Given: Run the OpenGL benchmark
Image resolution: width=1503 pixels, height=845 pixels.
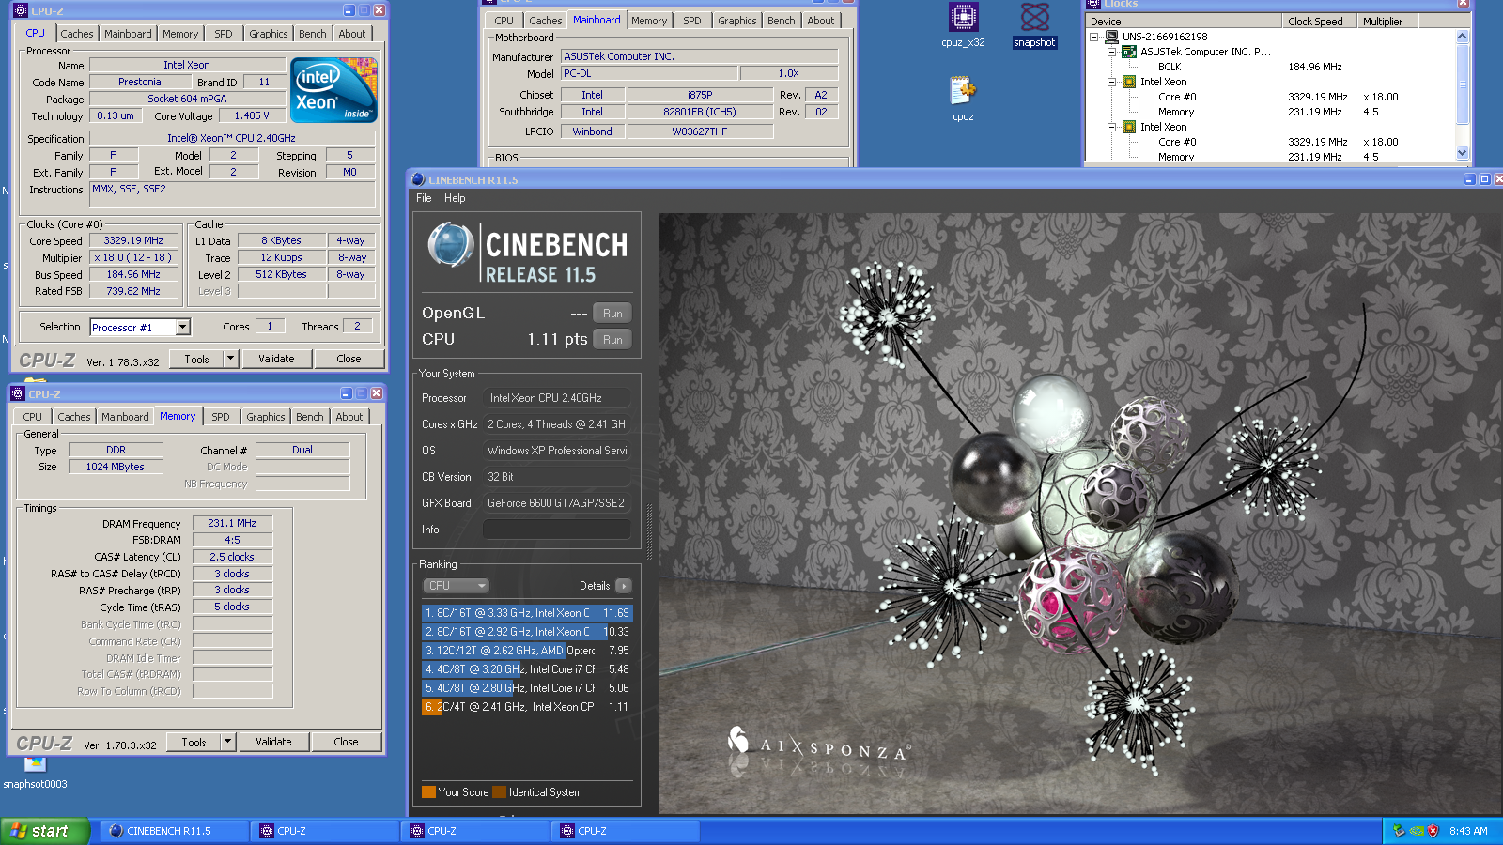Looking at the screenshot, I should coord(612,314).
